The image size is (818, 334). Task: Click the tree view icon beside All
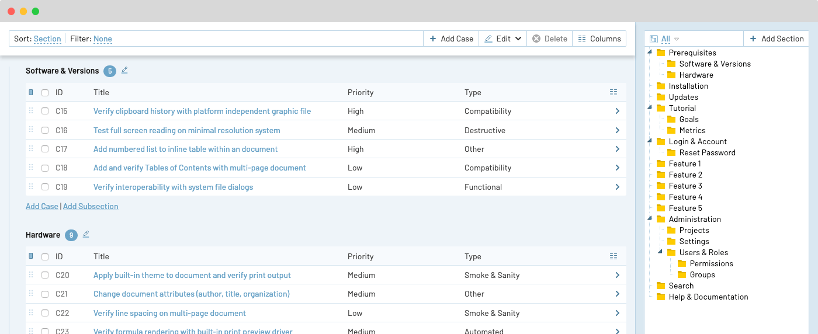(654, 39)
